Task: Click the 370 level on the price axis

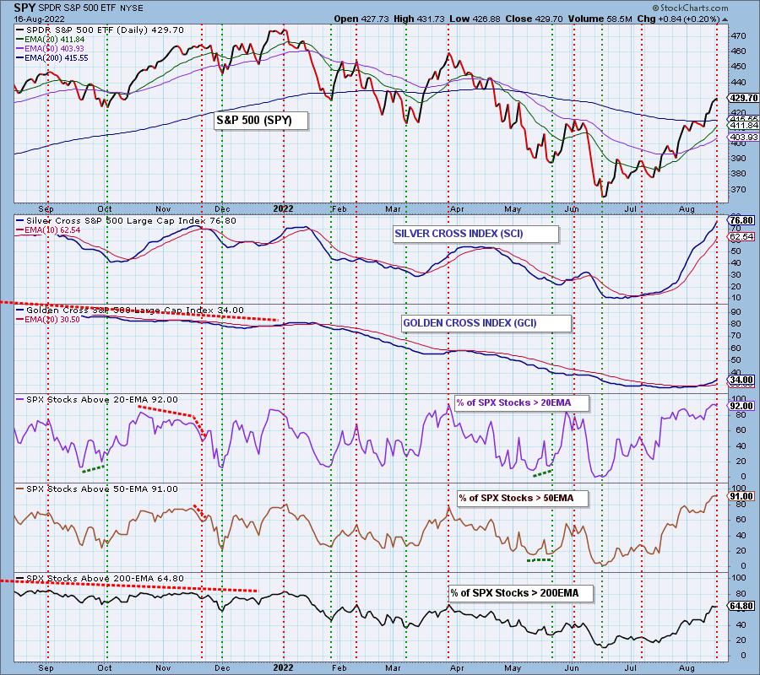Action: click(x=739, y=189)
